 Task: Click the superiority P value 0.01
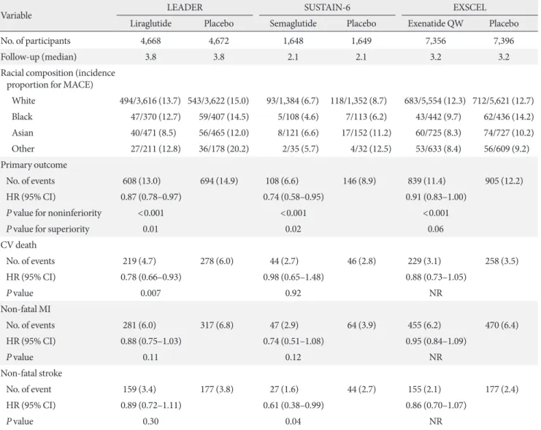pos(150,229)
